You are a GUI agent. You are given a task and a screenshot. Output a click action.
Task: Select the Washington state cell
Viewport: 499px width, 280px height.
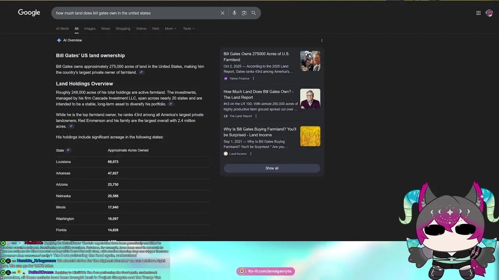click(65, 219)
